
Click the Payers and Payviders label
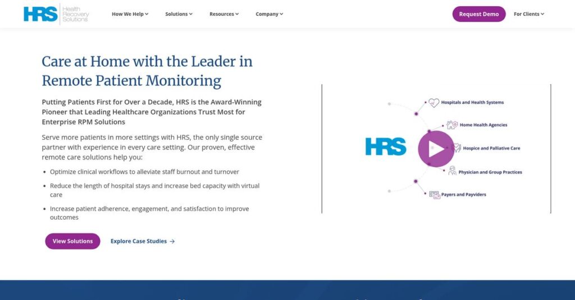pyautogui.click(x=463, y=195)
